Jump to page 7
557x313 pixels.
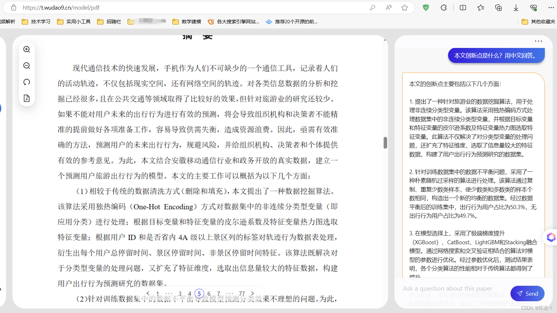click(x=219, y=293)
